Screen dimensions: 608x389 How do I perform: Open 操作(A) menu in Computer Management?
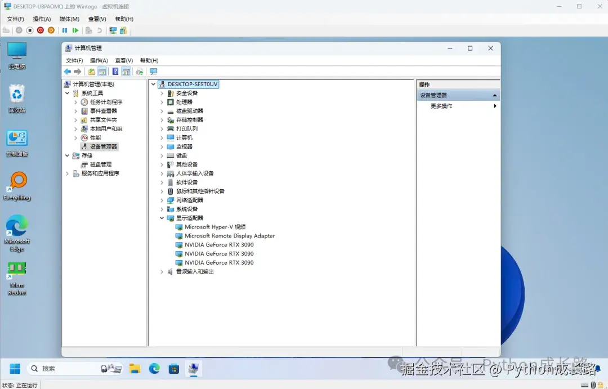tap(99, 60)
